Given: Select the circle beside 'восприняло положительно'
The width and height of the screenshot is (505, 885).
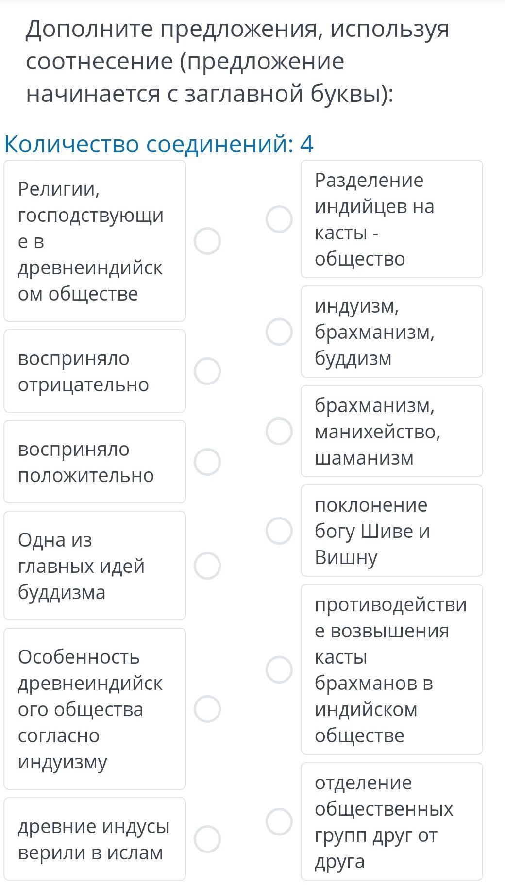Looking at the screenshot, I should (207, 462).
